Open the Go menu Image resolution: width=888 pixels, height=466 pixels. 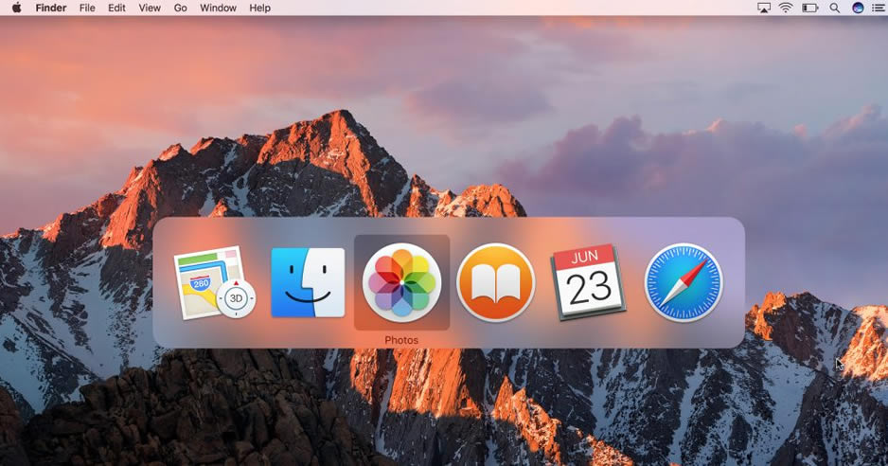(180, 8)
